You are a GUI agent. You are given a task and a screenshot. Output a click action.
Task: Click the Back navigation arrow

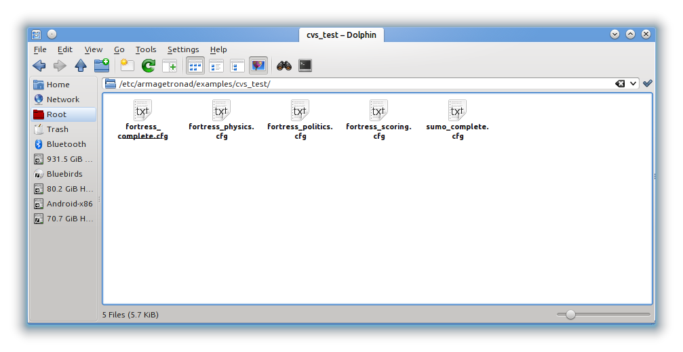(39, 66)
